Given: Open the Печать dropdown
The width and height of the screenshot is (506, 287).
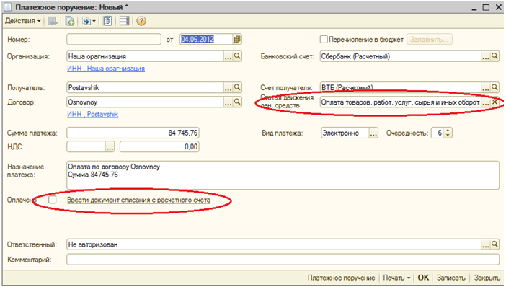Looking at the screenshot, I should [396, 278].
